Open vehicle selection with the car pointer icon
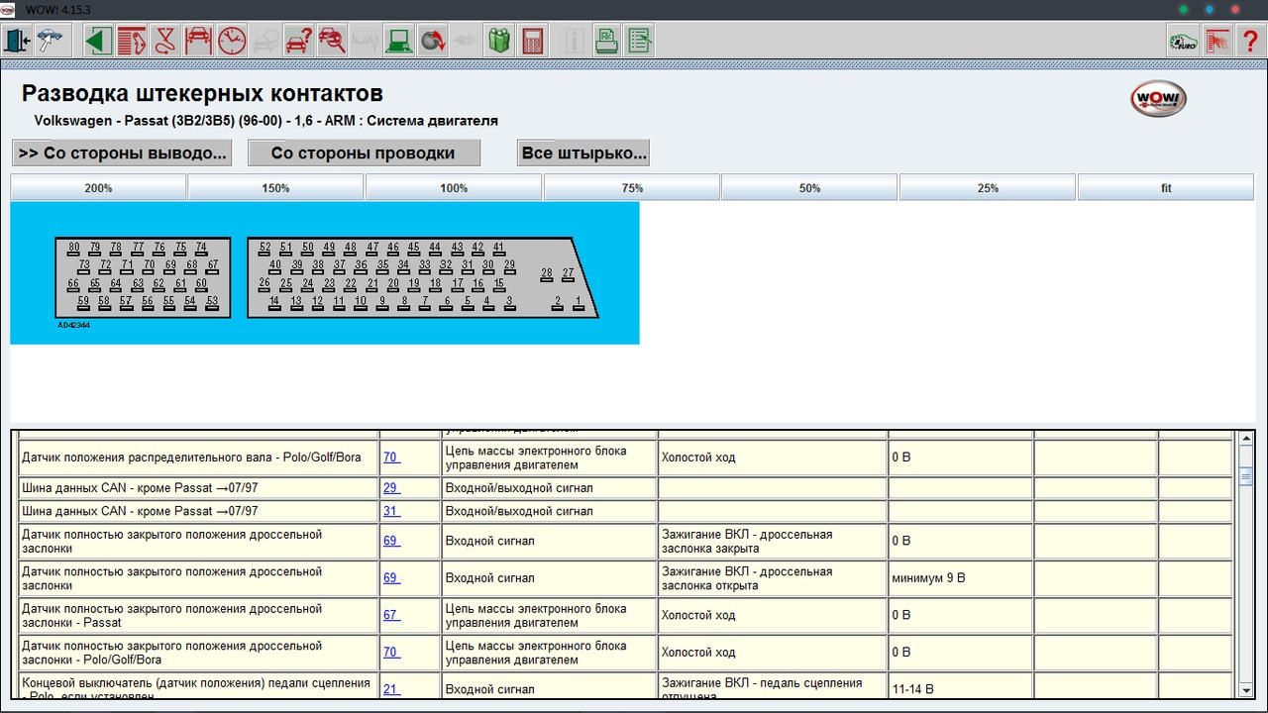Viewport: 1268px width, 713px height. coord(50,41)
